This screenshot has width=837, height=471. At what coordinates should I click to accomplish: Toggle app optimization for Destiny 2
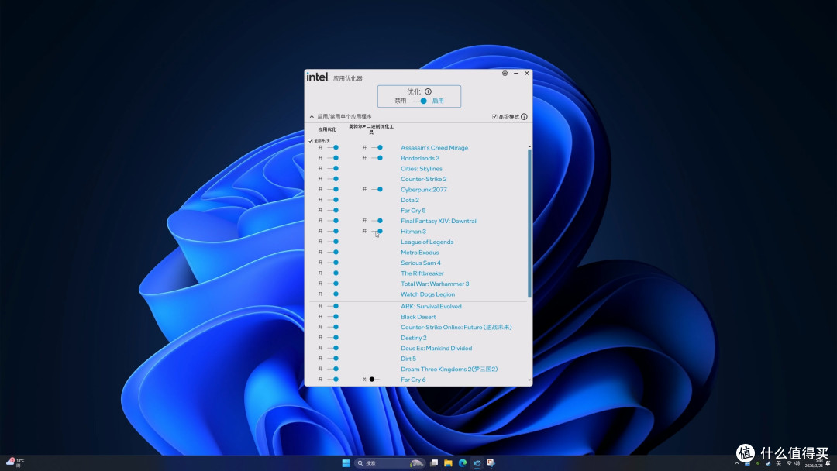click(x=332, y=338)
